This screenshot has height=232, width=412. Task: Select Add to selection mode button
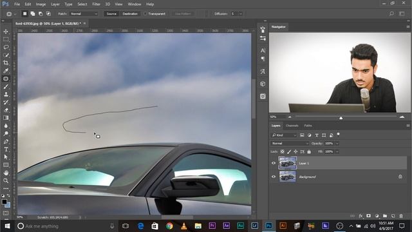(x=33, y=14)
